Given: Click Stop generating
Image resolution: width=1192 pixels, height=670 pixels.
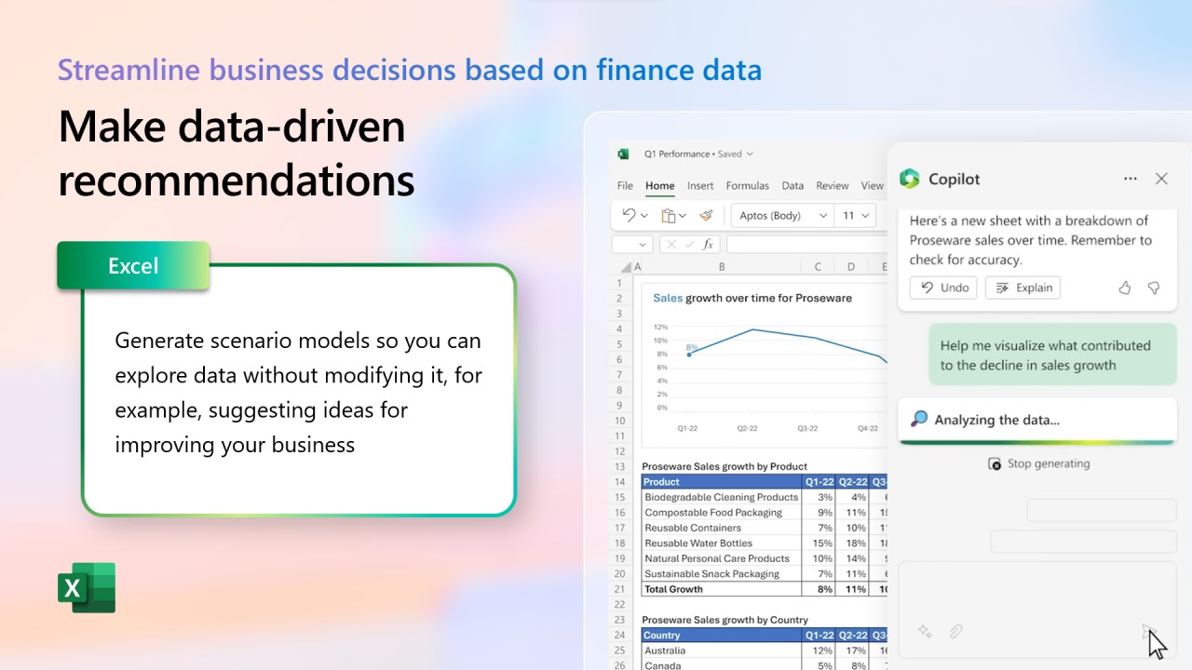Looking at the screenshot, I should pyautogui.click(x=1038, y=463).
